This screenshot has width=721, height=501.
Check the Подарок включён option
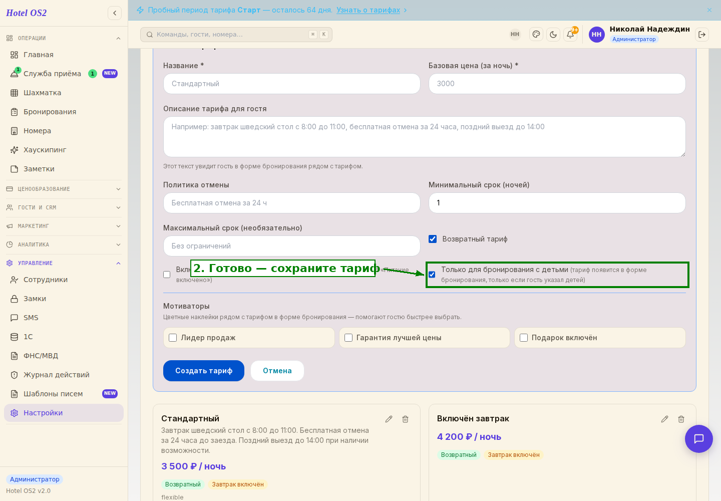pos(524,338)
